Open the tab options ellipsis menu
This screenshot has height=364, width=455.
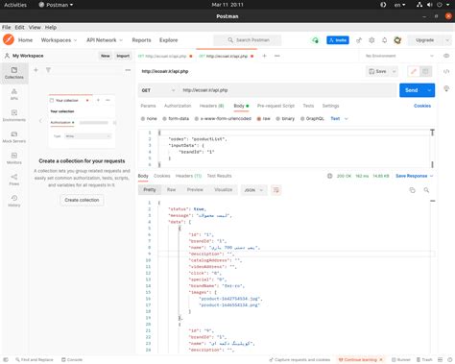(277, 56)
